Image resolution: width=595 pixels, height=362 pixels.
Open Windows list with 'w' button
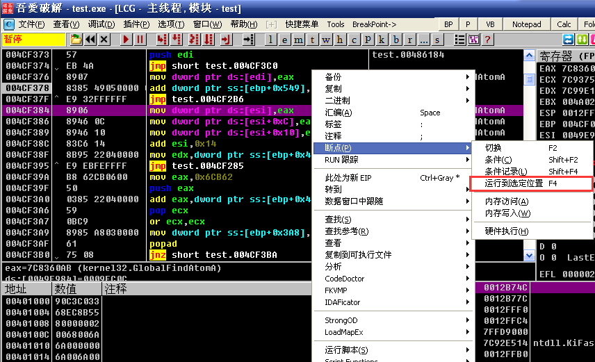[x=326, y=40]
